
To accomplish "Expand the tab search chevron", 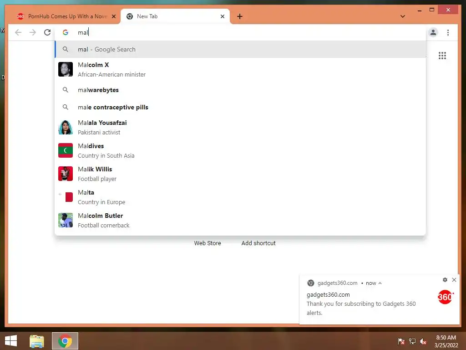I will point(403,16).
